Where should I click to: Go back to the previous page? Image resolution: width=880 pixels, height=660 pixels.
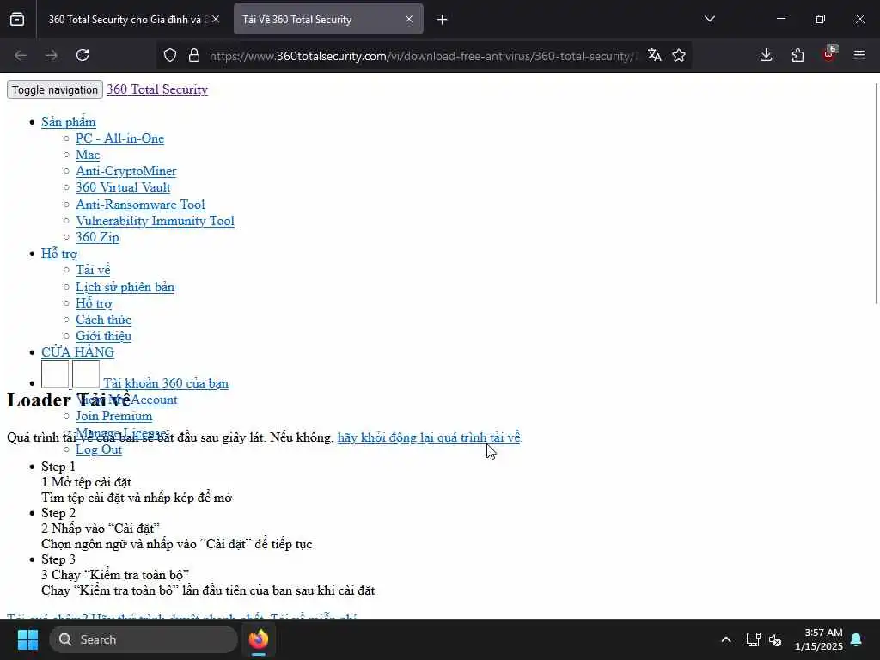[21, 55]
